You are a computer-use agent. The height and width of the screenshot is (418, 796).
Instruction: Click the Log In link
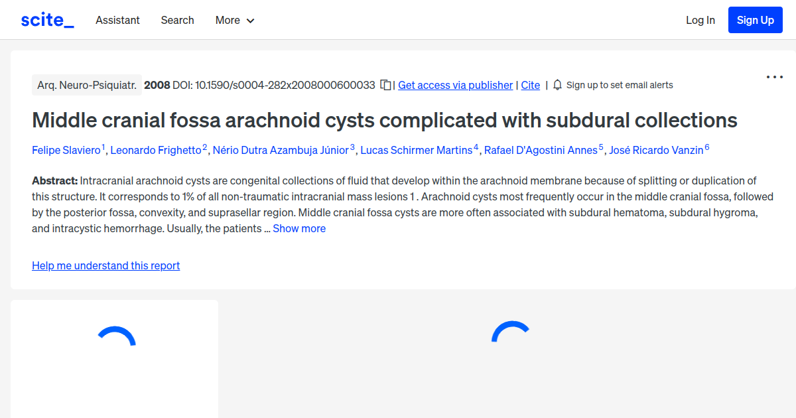[700, 20]
